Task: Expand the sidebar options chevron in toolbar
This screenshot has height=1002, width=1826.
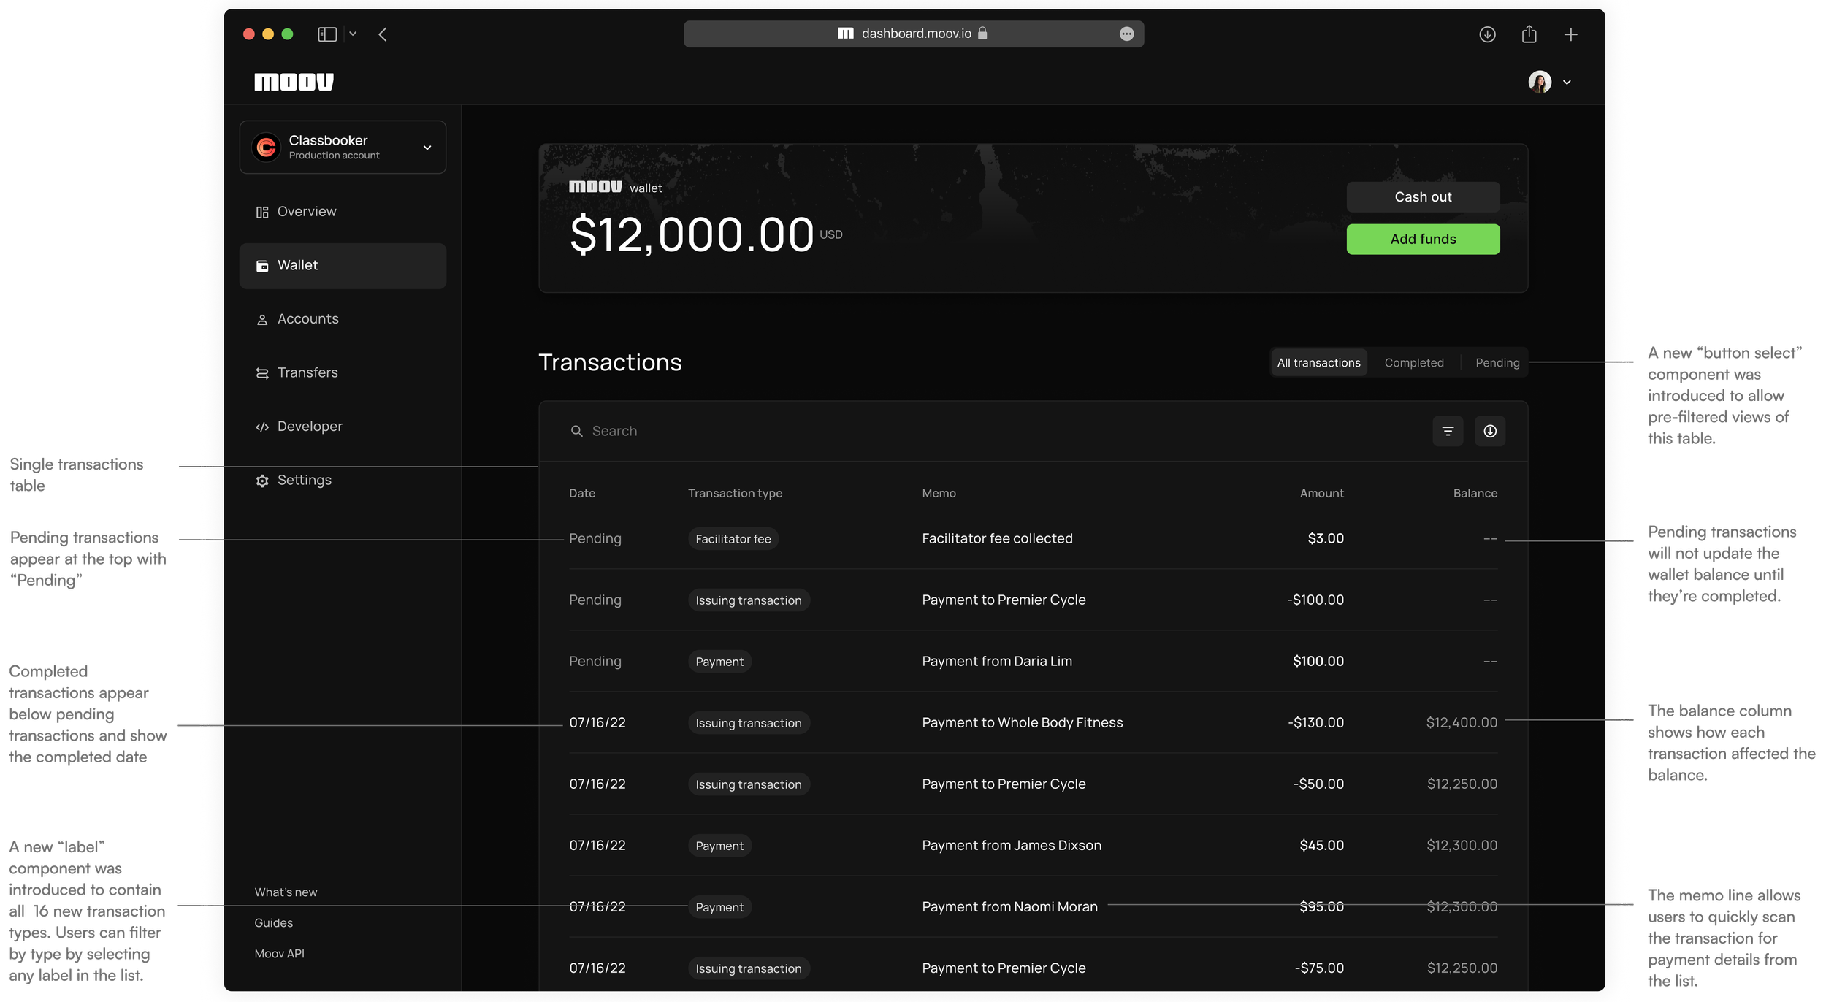Action: pos(353,34)
